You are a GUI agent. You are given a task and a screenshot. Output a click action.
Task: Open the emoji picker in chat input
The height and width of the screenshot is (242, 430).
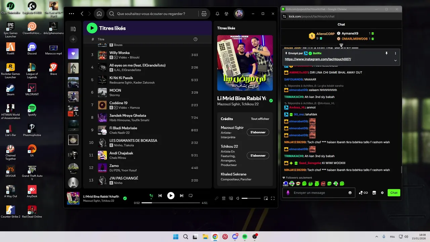[x=350, y=193]
